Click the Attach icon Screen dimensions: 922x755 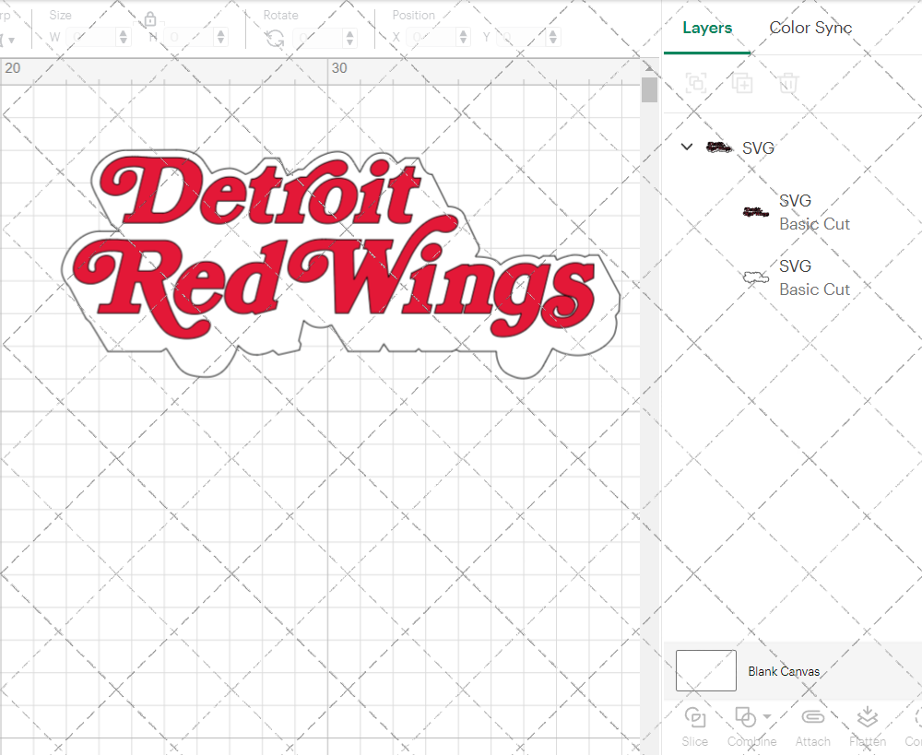tap(812, 717)
